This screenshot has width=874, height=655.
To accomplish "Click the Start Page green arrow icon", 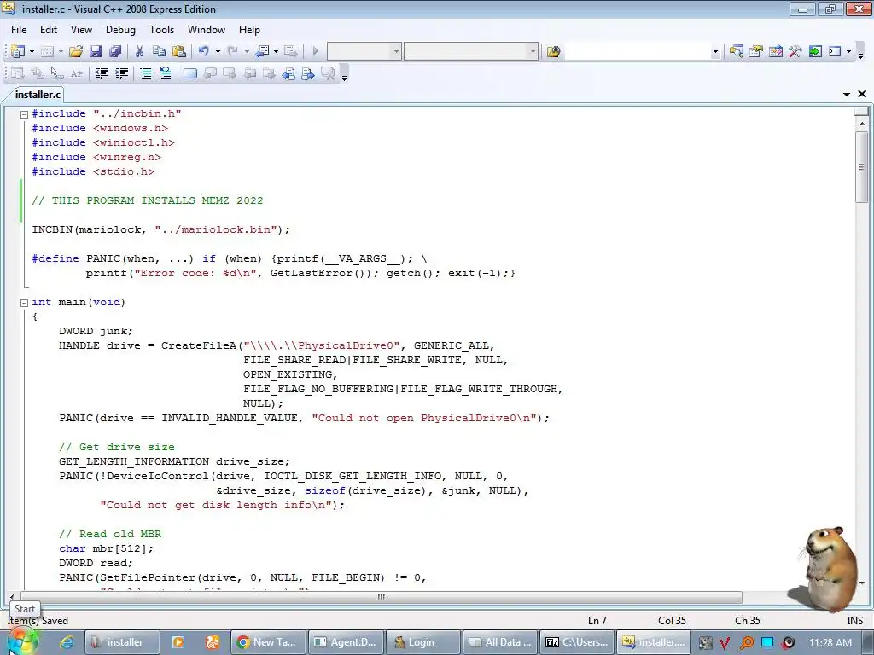I will pos(815,52).
